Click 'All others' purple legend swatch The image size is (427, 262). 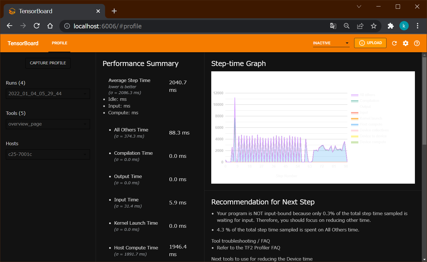point(354,95)
